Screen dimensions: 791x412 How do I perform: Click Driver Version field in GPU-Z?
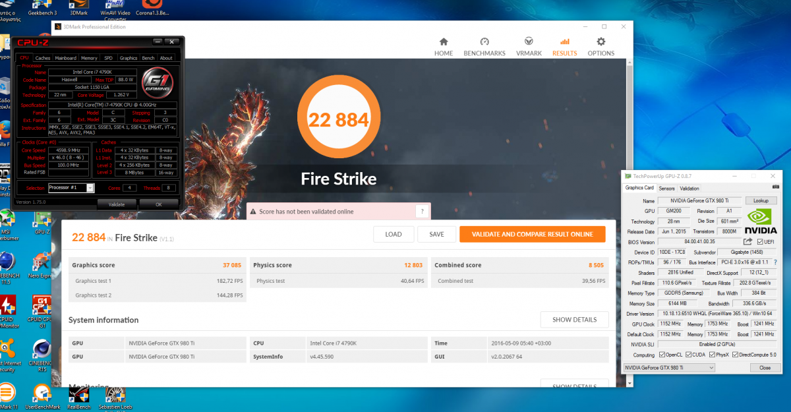[717, 314]
